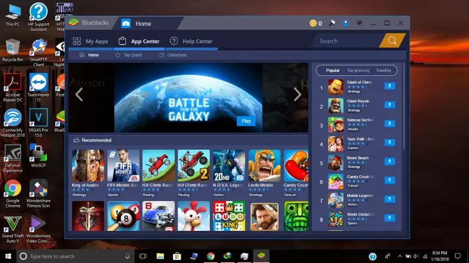Open the 8 Ball Pool game tile
The width and height of the screenshot is (469, 263).
(x=123, y=216)
